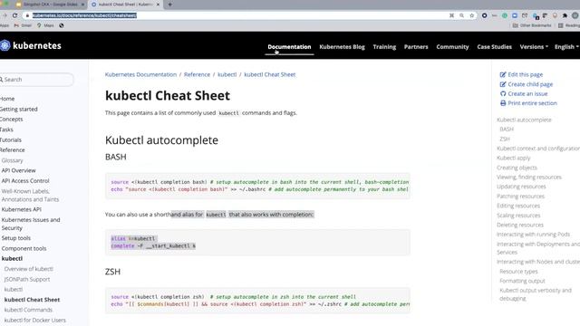
Task: Jump to Creating objects in the contents
Action: coord(517,168)
